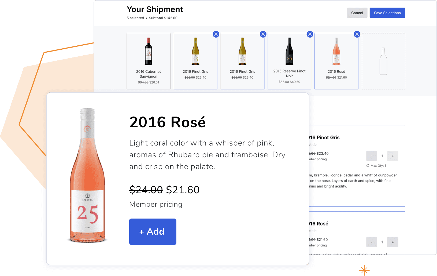Click the popup price '$24.00 $21.60'
437x276 pixels.
click(164, 190)
